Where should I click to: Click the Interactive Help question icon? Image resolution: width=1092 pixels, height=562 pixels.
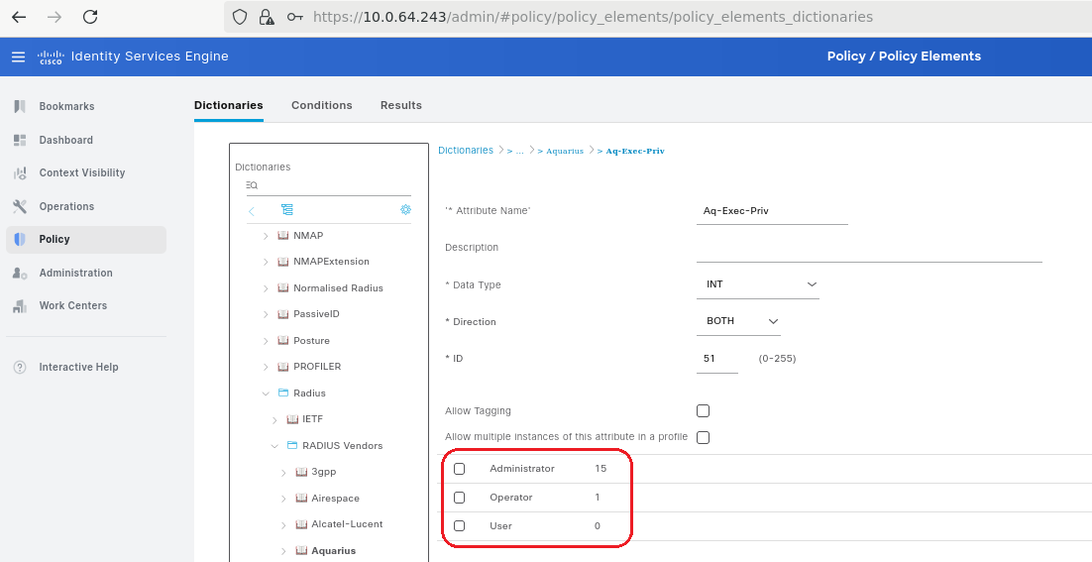pyautogui.click(x=20, y=367)
